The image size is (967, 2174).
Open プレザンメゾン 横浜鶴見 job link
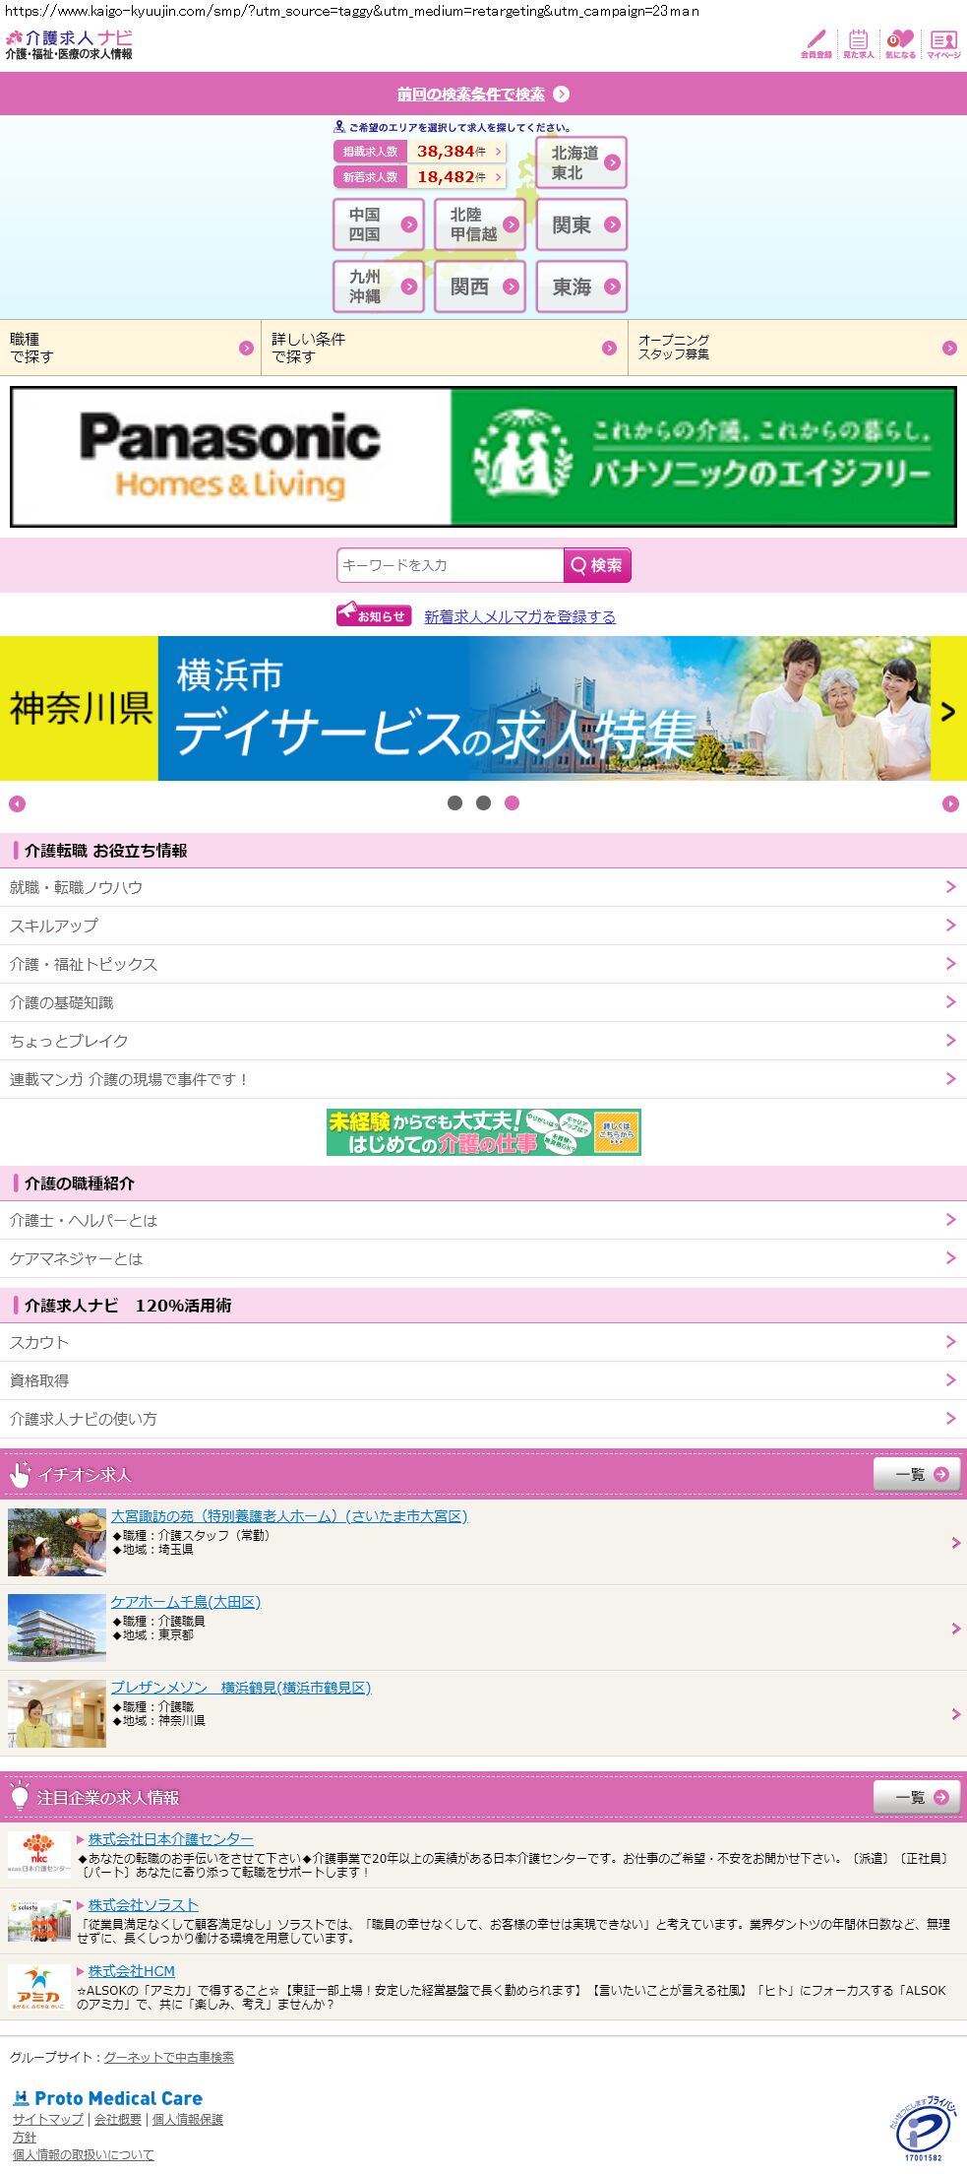[x=241, y=1688]
